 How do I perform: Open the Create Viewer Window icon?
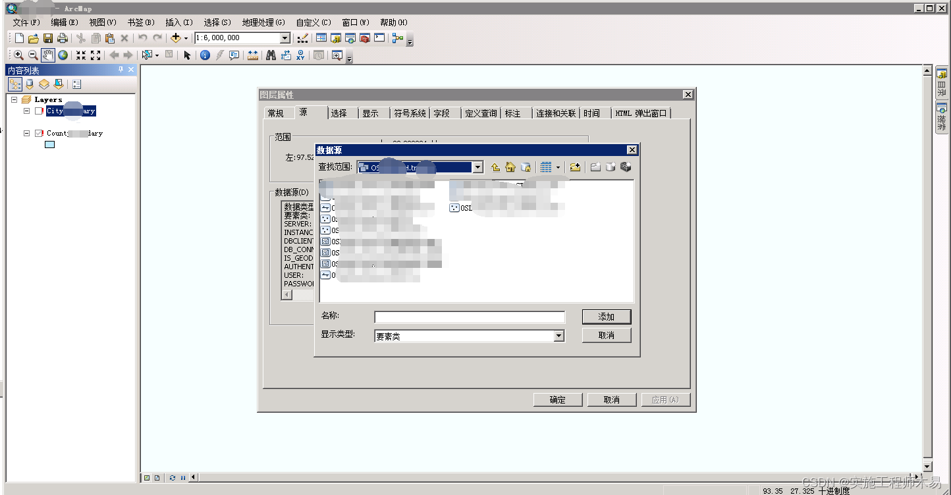pyautogui.click(x=337, y=55)
